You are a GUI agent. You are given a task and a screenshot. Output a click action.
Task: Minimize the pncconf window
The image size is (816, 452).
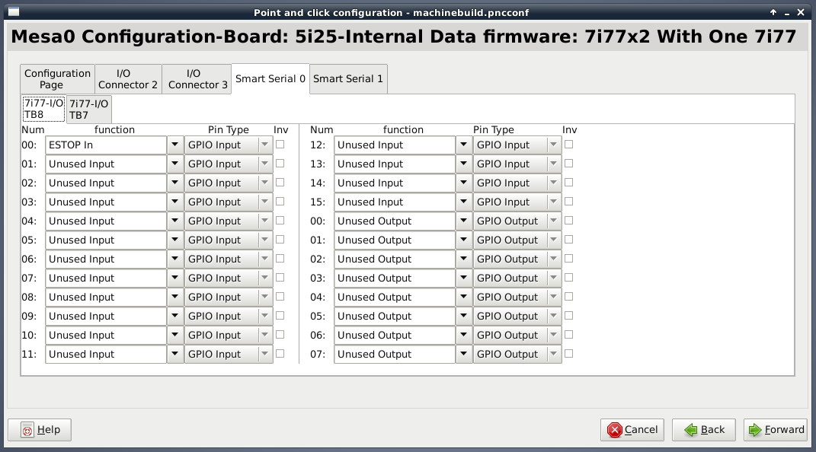tap(787, 12)
